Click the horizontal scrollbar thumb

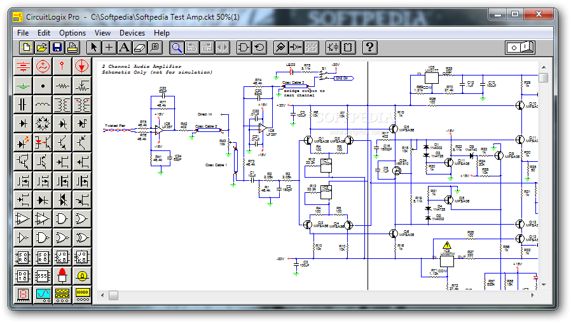tap(113, 295)
